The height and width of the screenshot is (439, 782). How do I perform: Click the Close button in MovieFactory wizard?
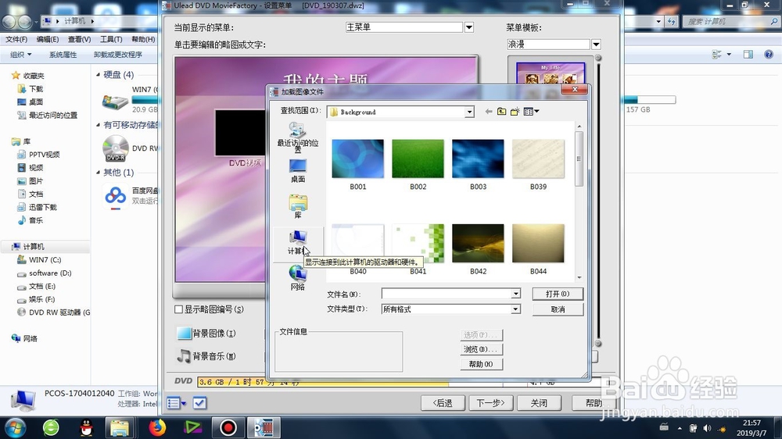coord(539,402)
